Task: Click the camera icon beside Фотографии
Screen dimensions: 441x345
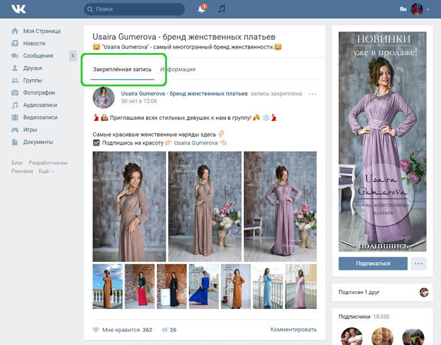Action: pos(15,93)
